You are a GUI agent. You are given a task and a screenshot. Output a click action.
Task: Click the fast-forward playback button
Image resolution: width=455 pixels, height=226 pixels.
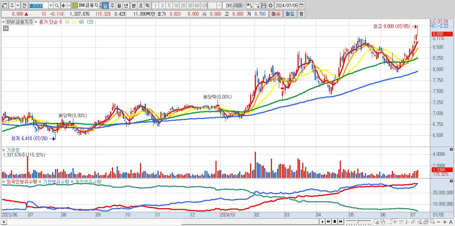pos(341,222)
